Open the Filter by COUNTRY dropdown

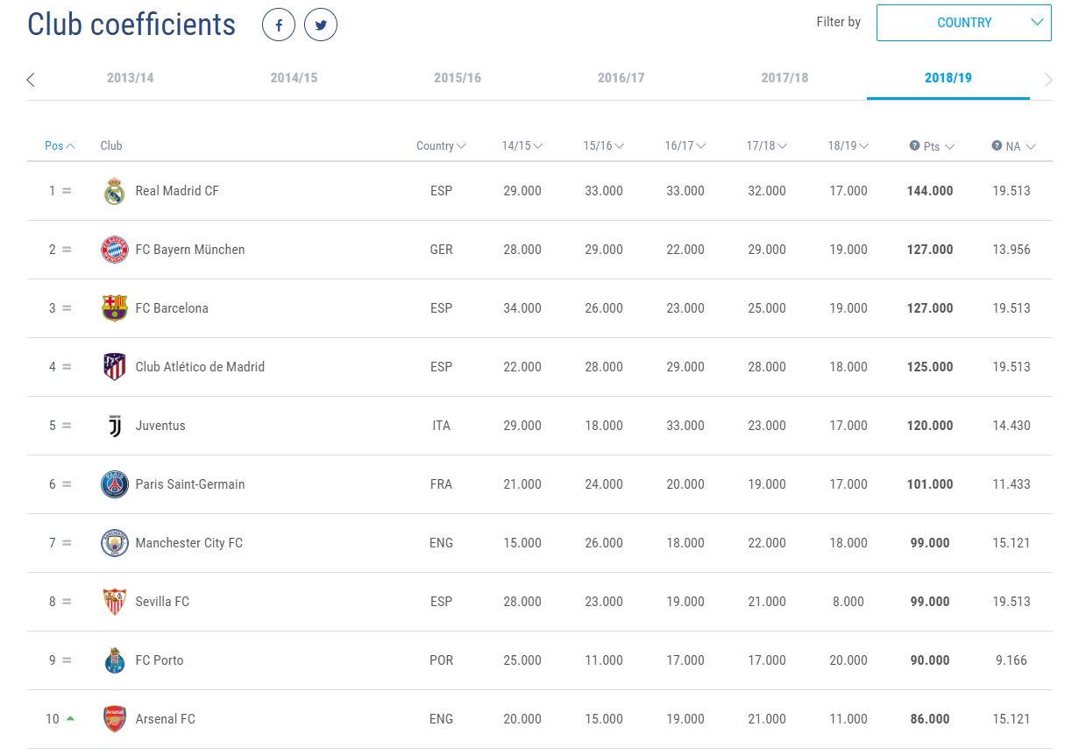click(x=963, y=23)
